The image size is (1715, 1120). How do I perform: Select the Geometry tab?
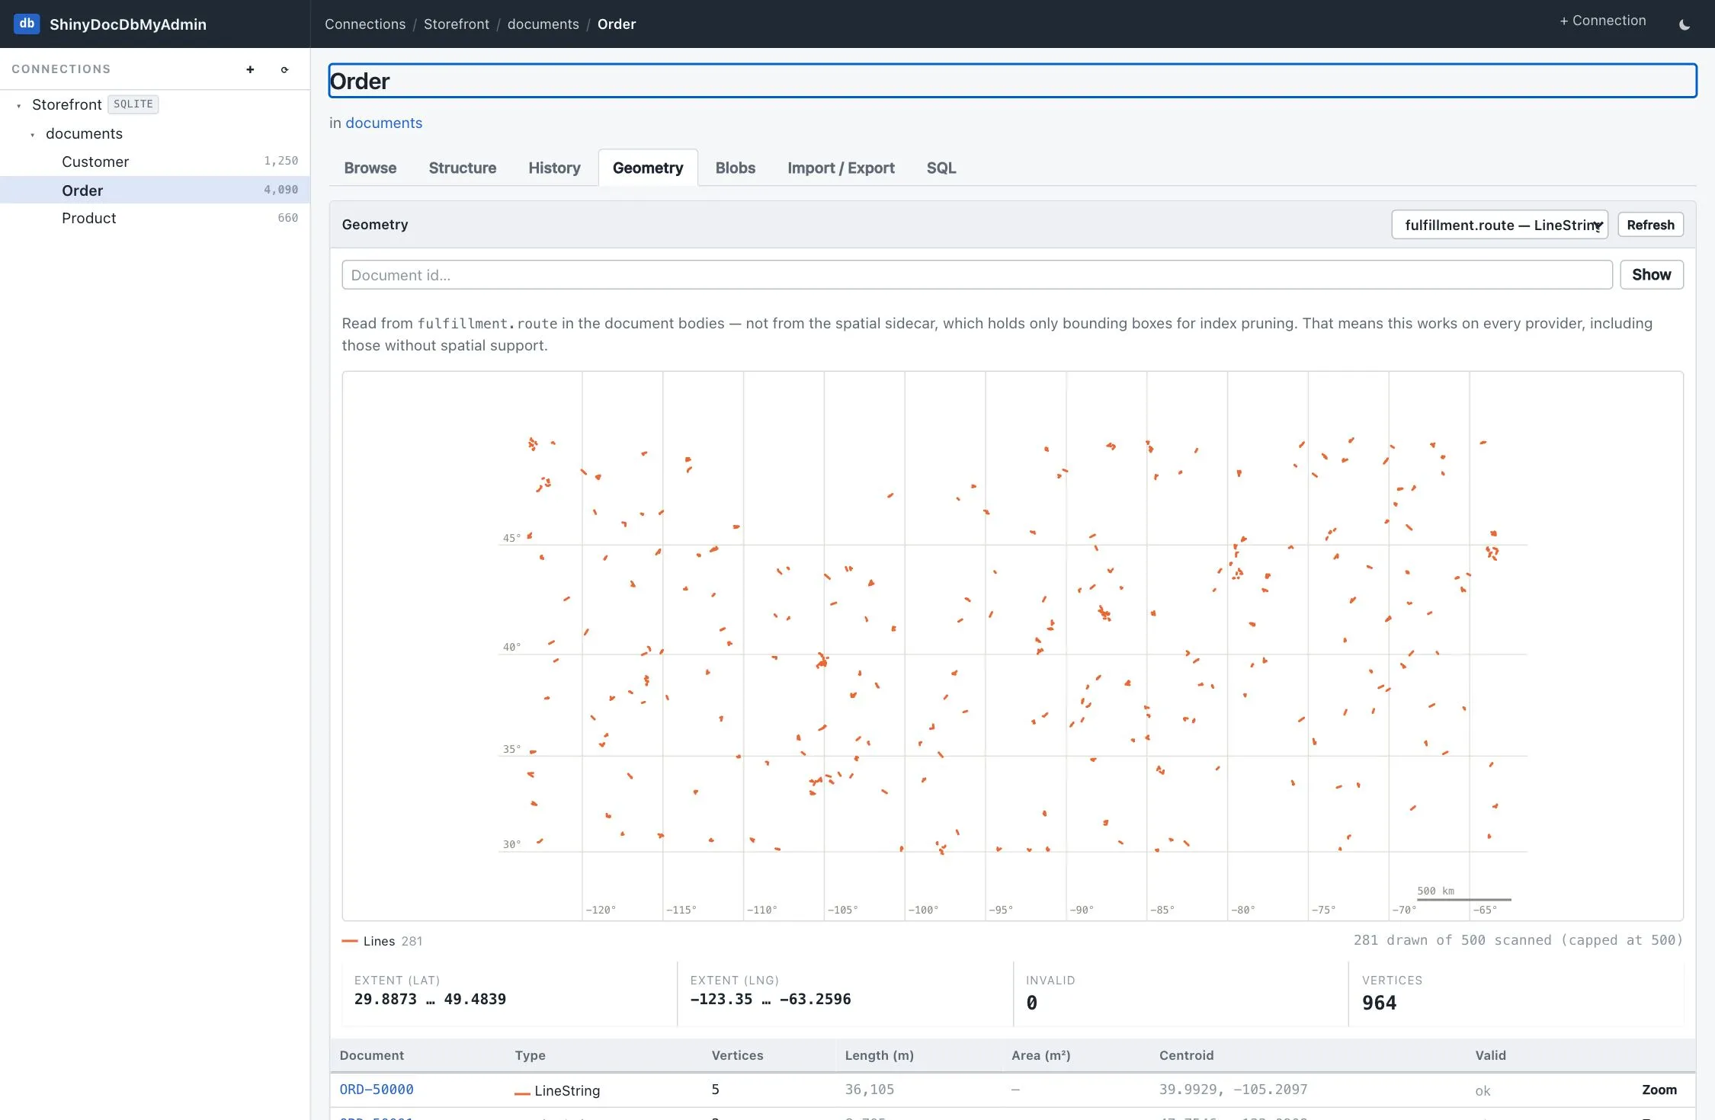(x=648, y=168)
